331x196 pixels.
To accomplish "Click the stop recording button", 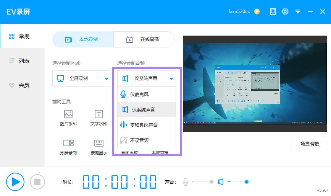I will coord(37,181).
